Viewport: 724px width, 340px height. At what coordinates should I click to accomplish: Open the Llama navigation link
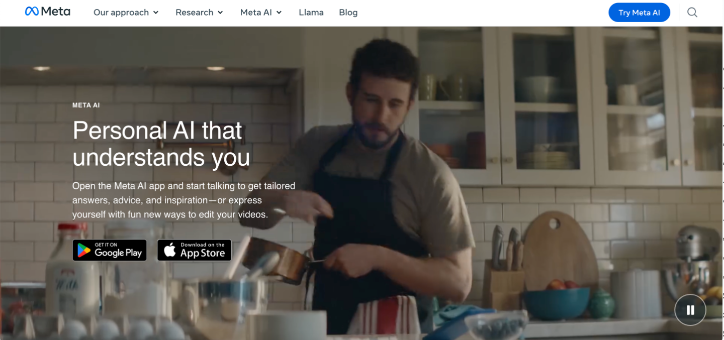point(311,13)
